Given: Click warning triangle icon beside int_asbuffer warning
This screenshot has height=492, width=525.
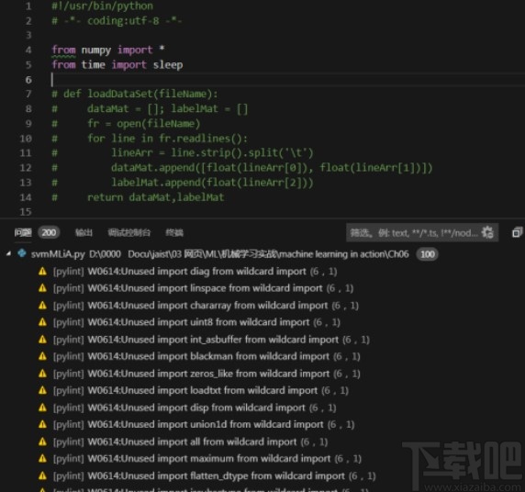Looking at the screenshot, I should click(42, 340).
